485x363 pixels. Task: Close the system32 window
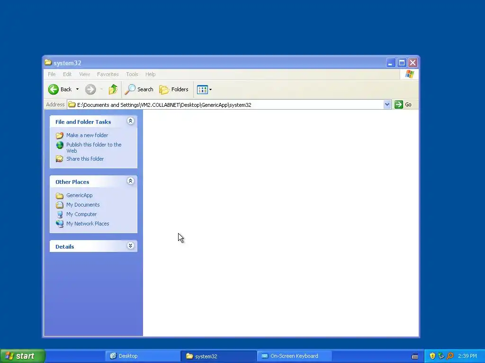tap(413, 63)
